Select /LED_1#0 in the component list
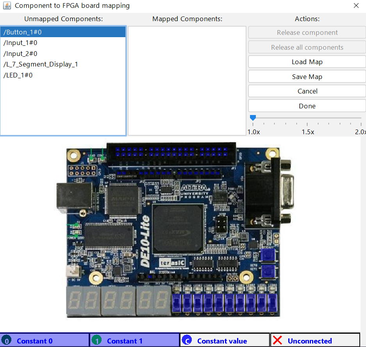 click(63, 75)
